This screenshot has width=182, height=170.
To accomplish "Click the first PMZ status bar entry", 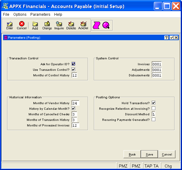I will [x=123, y=166].
